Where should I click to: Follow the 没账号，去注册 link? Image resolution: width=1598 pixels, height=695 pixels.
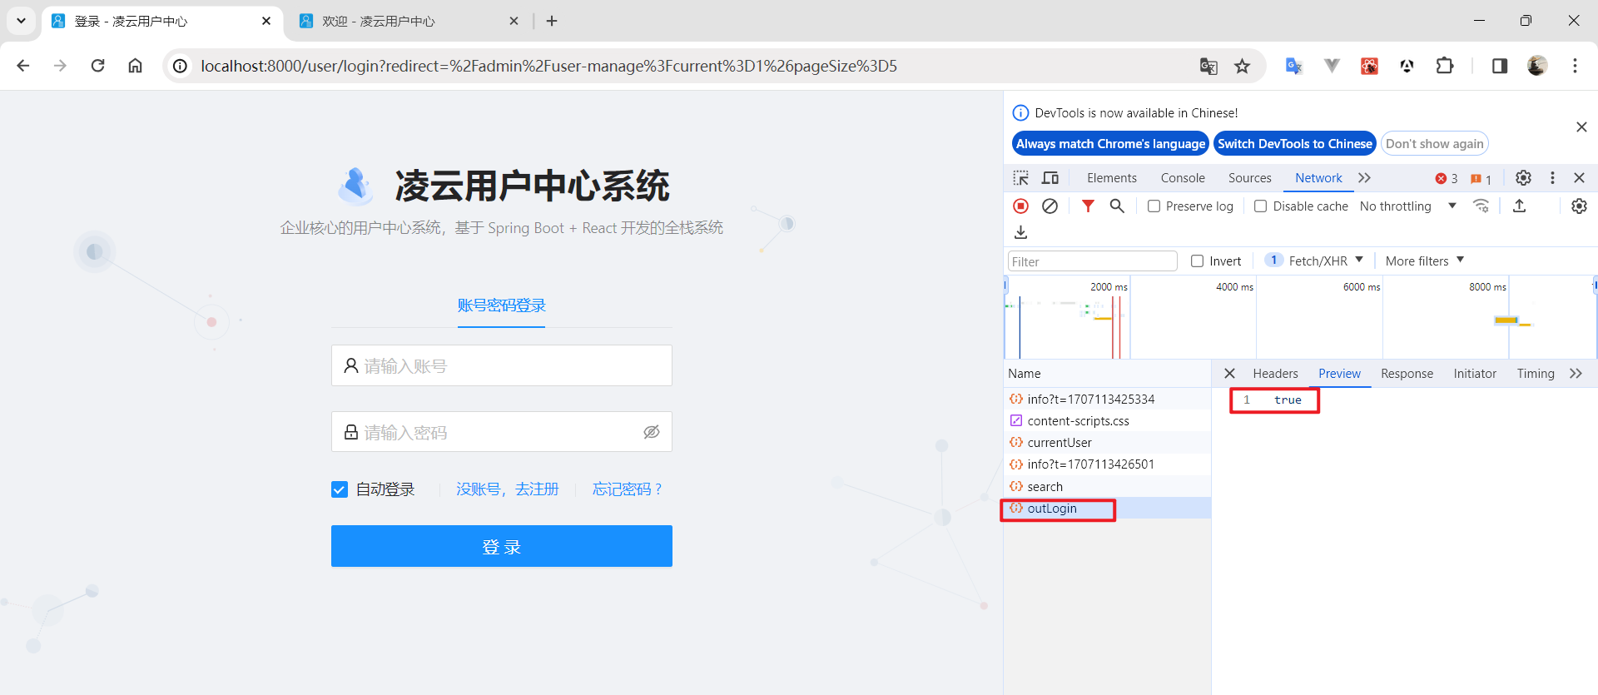(x=507, y=489)
